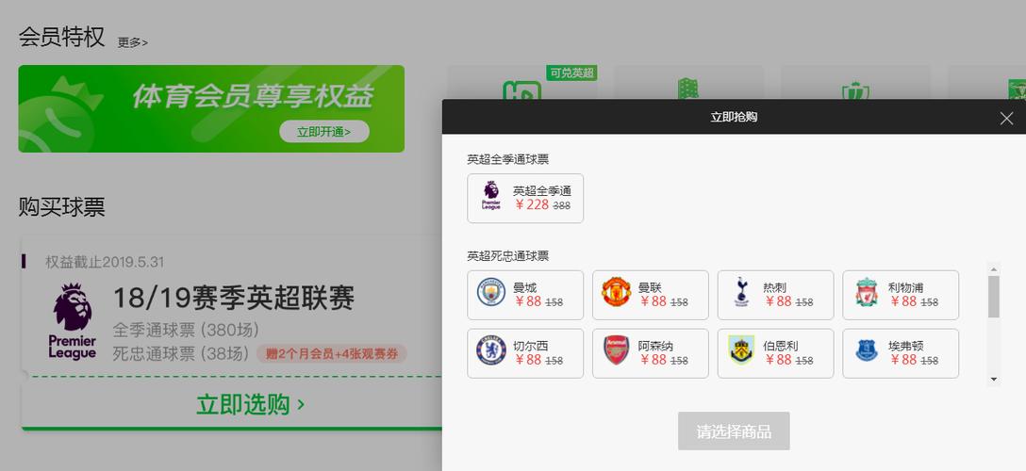Select the Chelsea club crest icon
Screen dimensions: 1026x471
coord(490,350)
